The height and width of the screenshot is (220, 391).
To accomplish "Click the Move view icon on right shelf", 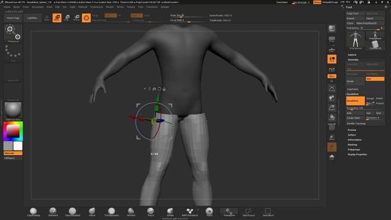I will click(332, 98).
